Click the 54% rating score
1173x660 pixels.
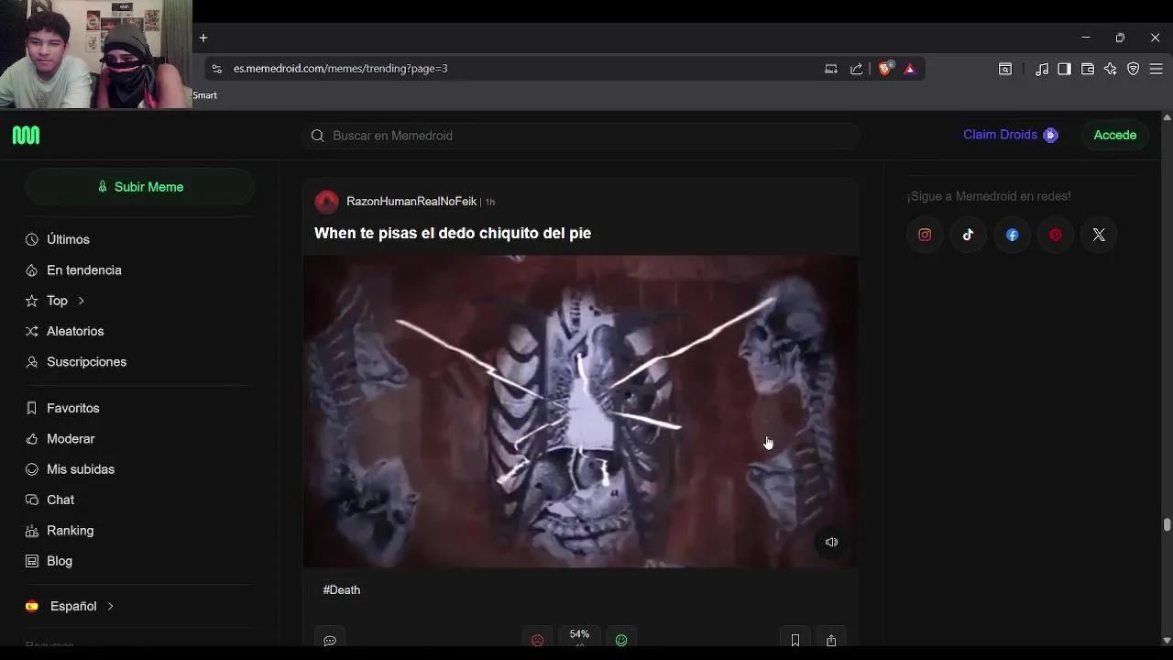pos(579,634)
